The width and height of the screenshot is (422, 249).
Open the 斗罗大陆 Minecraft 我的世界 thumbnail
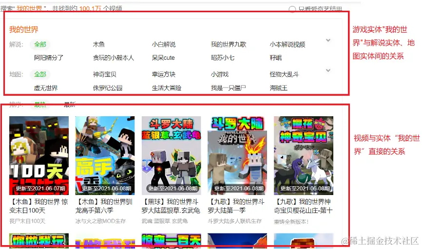(x=237, y=156)
